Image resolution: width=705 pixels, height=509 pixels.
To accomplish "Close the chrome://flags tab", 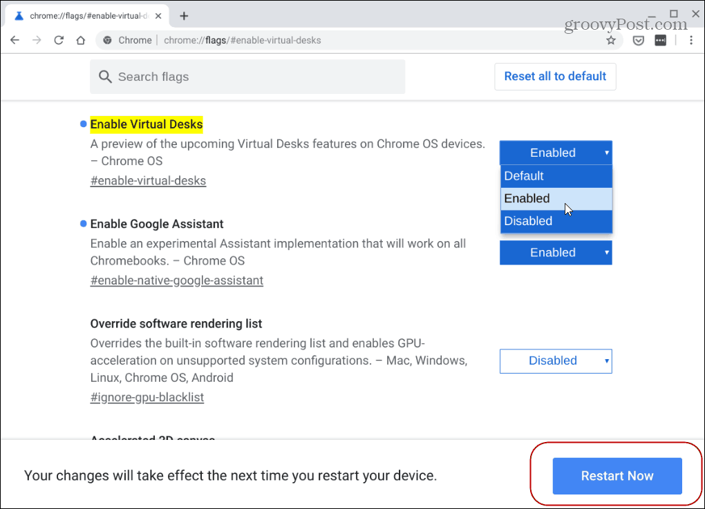I will tap(158, 16).
